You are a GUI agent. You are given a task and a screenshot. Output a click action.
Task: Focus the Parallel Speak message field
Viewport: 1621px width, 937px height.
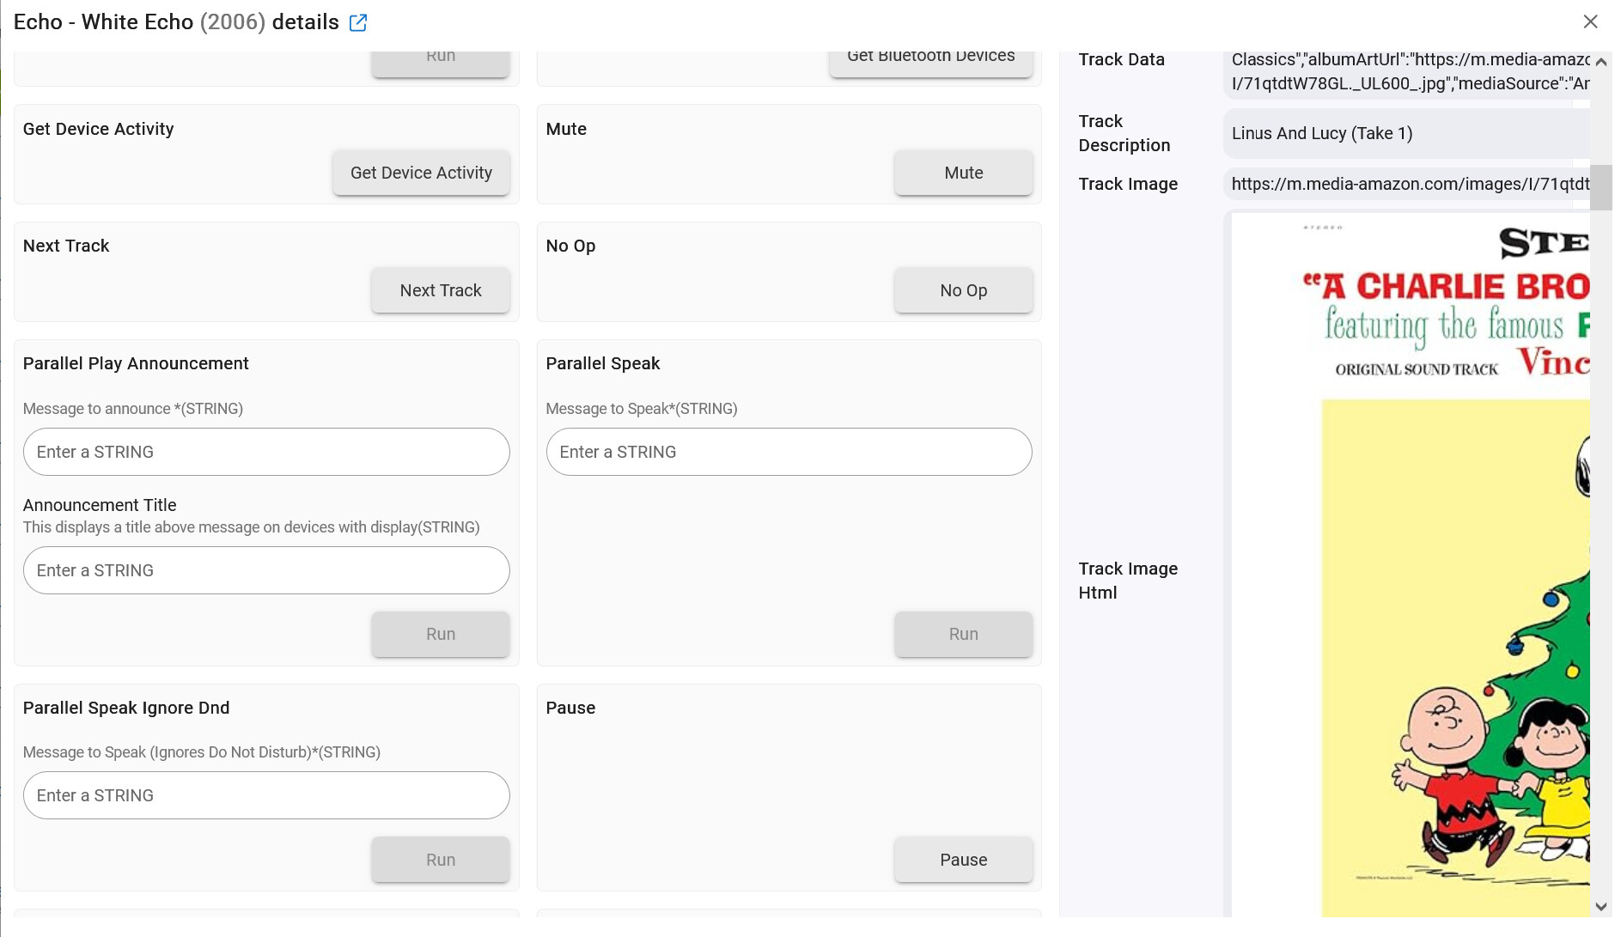[789, 452]
